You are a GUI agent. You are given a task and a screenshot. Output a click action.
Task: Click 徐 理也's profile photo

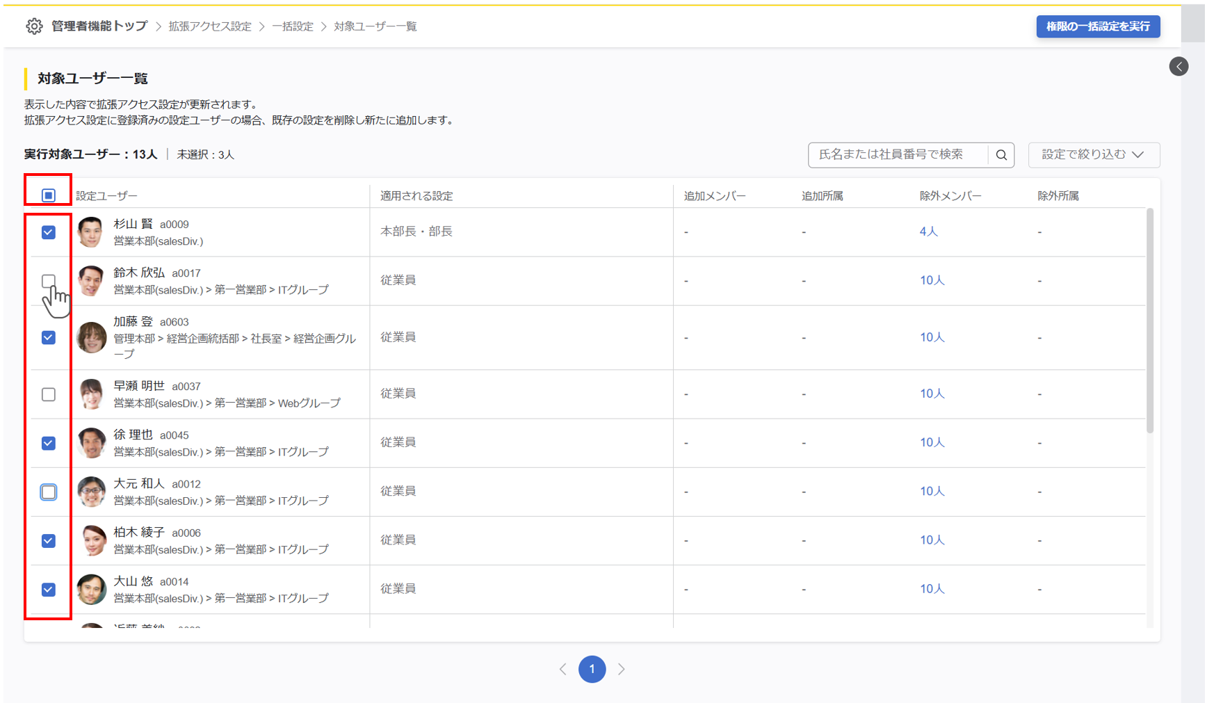click(91, 443)
